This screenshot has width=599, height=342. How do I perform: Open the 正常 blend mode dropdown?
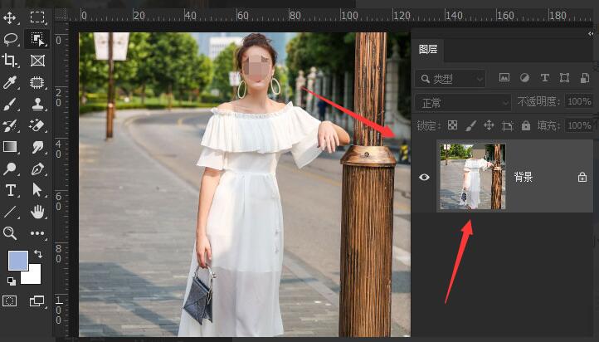[x=463, y=102]
